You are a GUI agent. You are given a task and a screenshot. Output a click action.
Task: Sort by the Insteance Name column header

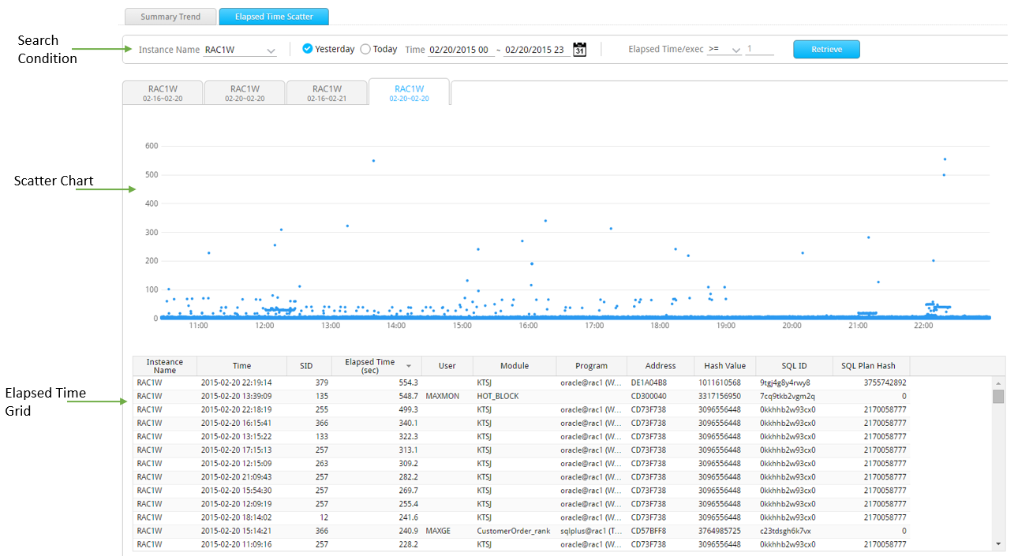coord(165,366)
